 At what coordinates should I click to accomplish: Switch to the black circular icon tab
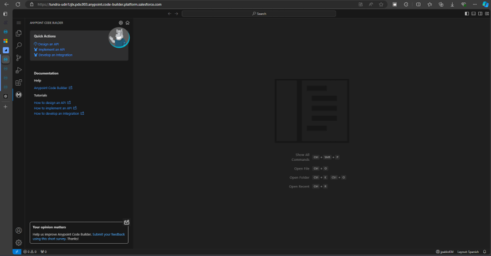click(x=6, y=96)
